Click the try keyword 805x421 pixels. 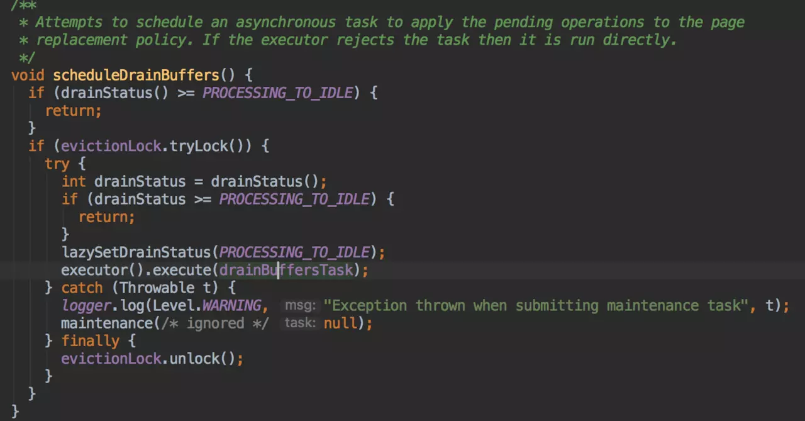(57, 164)
